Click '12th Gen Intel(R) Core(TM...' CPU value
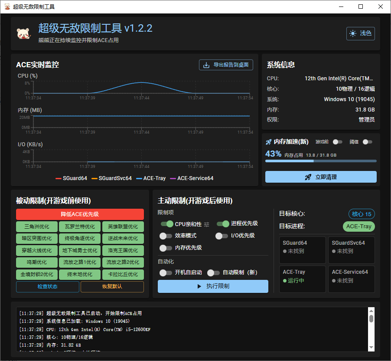 pyautogui.click(x=339, y=79)
